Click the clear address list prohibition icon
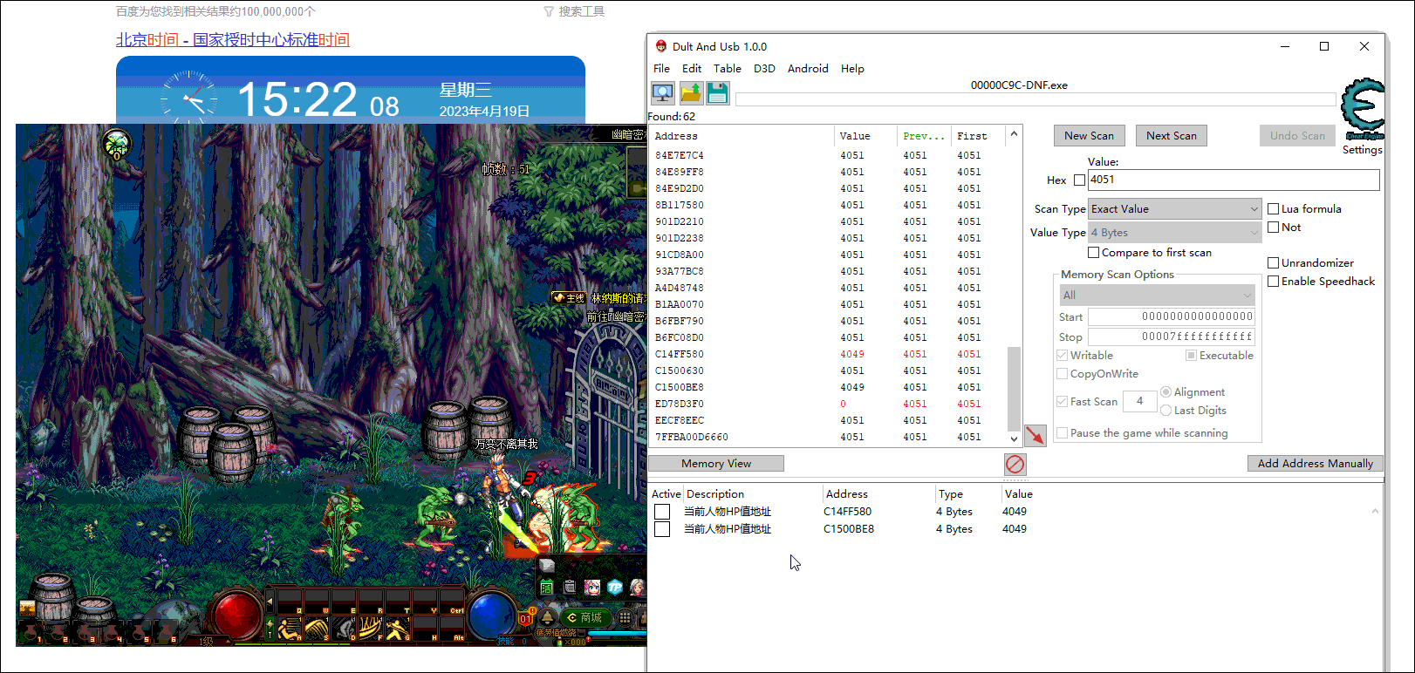 click(1015, 464)
